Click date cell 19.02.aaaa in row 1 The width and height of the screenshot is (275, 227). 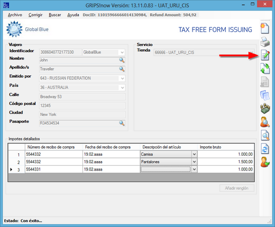click(112, 154)
